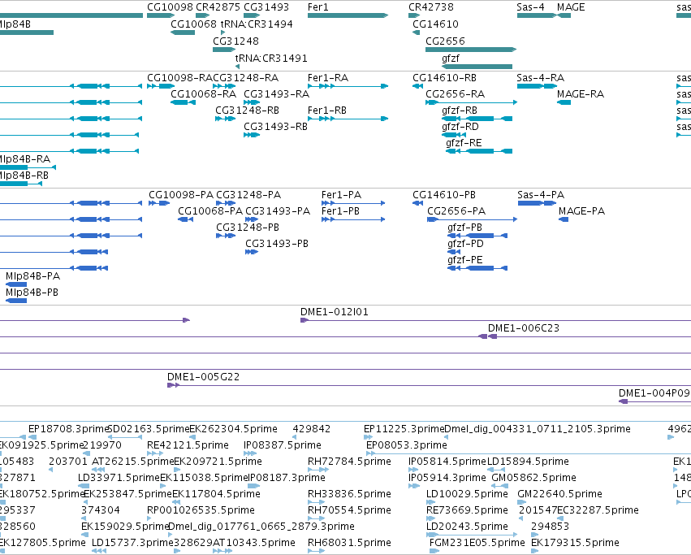
Task: Click the CG10098 gene label
Action: click(x=170, y=7)
